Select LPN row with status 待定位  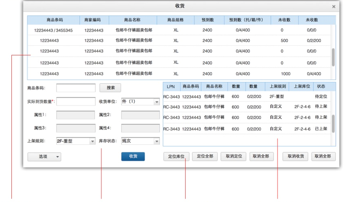pyautogui.click(x=247, y=97)
